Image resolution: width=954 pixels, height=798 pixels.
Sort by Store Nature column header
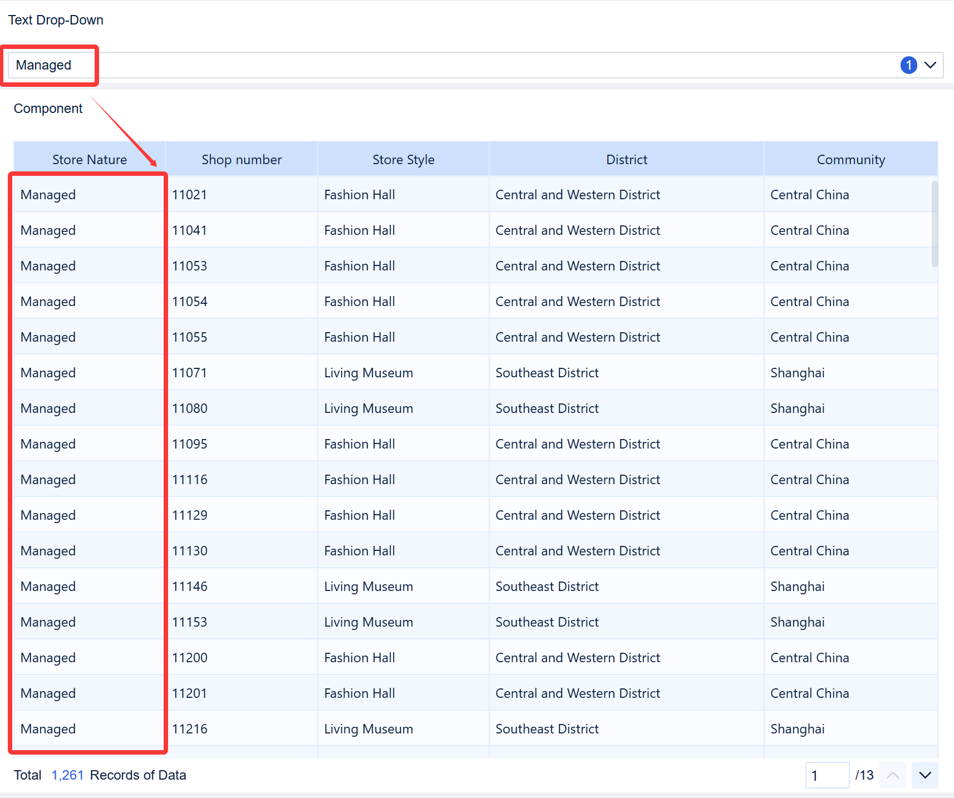click(90, 160)
